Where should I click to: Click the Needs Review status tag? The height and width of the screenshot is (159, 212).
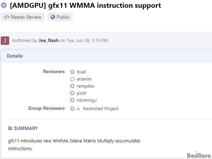point(23,17)
